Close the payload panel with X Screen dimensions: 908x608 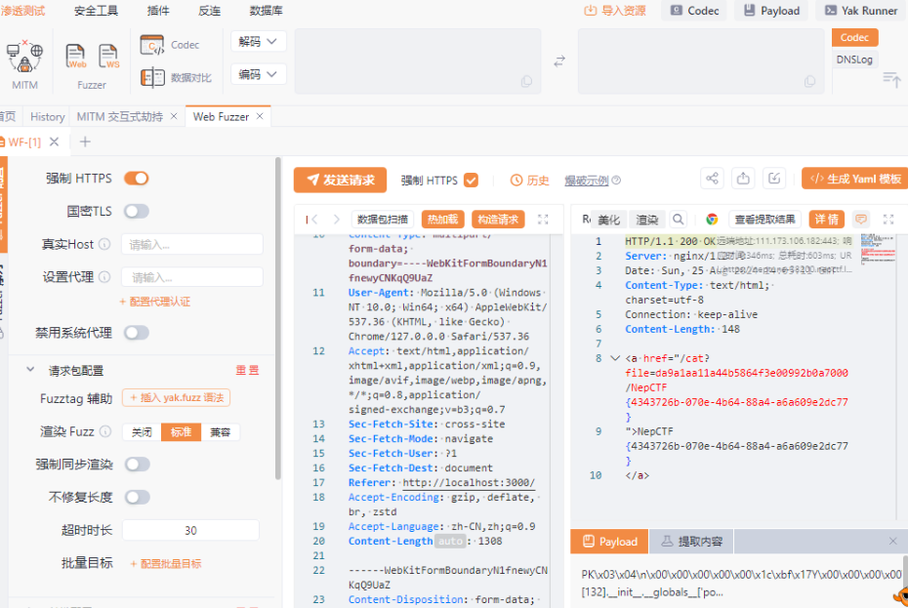coord(893,541)
